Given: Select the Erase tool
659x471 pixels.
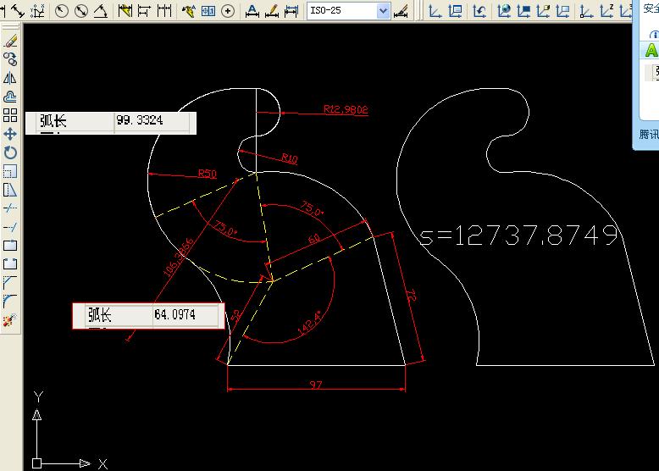Looking at the screenshot, I should pos(10,41).
